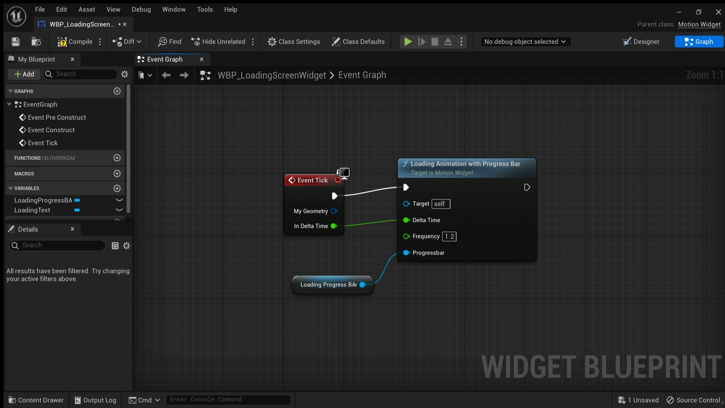Open the Compile options three-dot menu
725x408 pixels.
(100, 41)
